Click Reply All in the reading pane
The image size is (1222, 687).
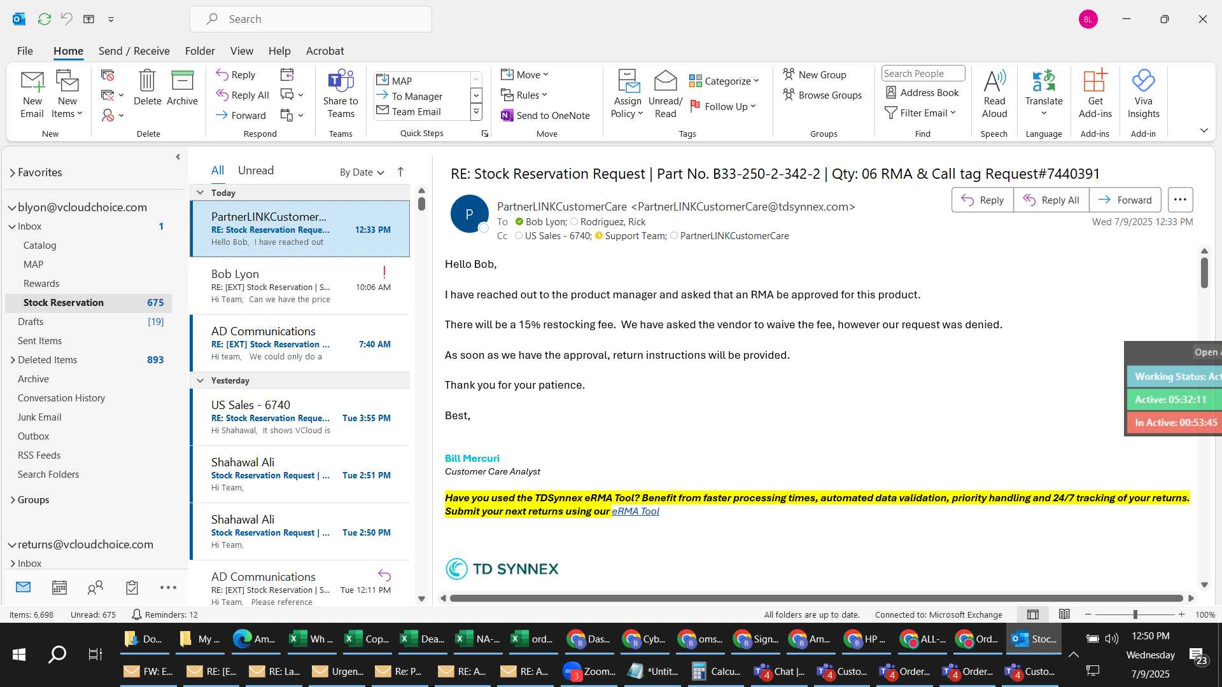click(x=1051, y=200)
